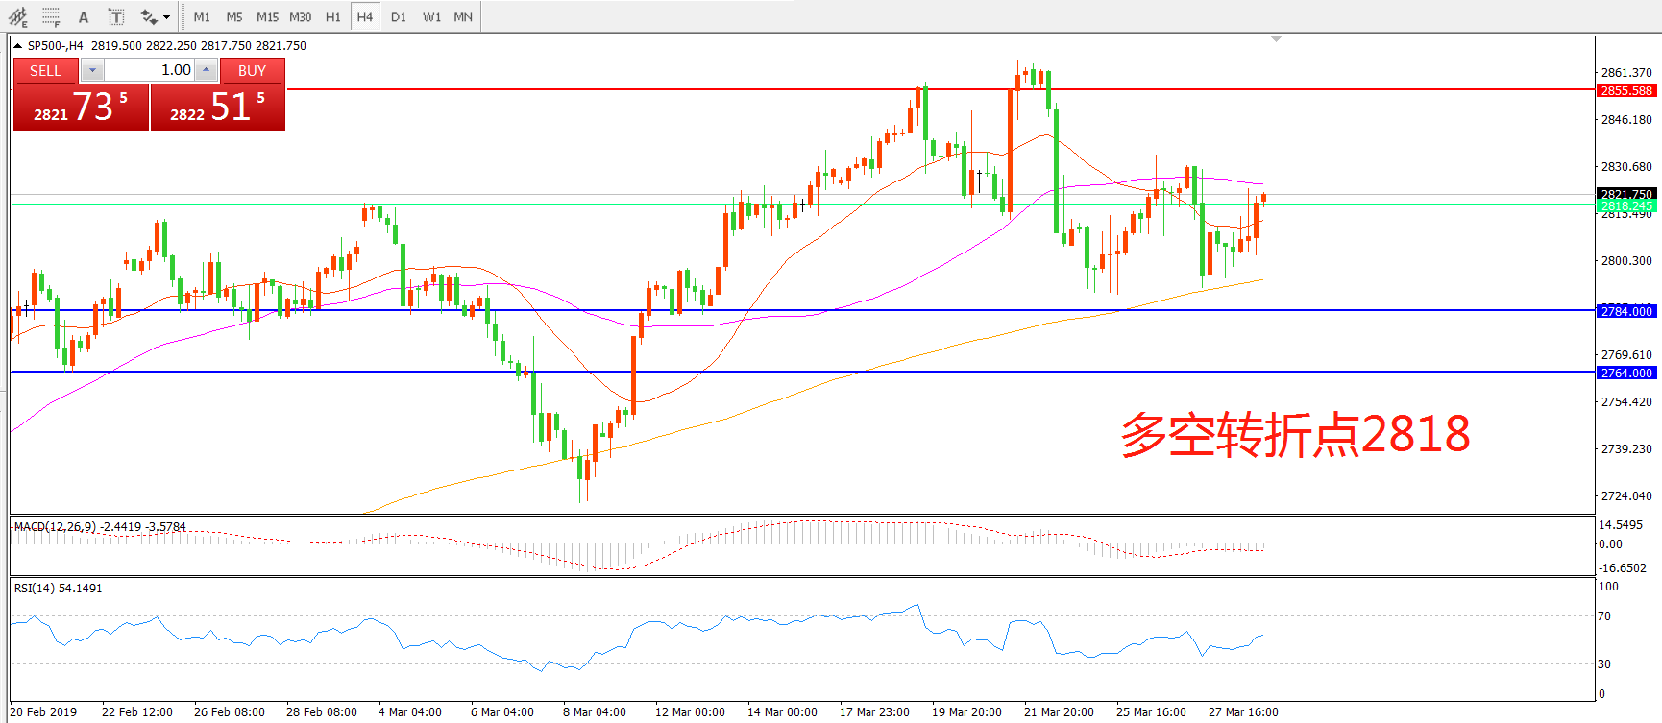Viewport: 1662px width, 723px height.
Task: Increase trade volume with up arrow
Action: point(206,70)
